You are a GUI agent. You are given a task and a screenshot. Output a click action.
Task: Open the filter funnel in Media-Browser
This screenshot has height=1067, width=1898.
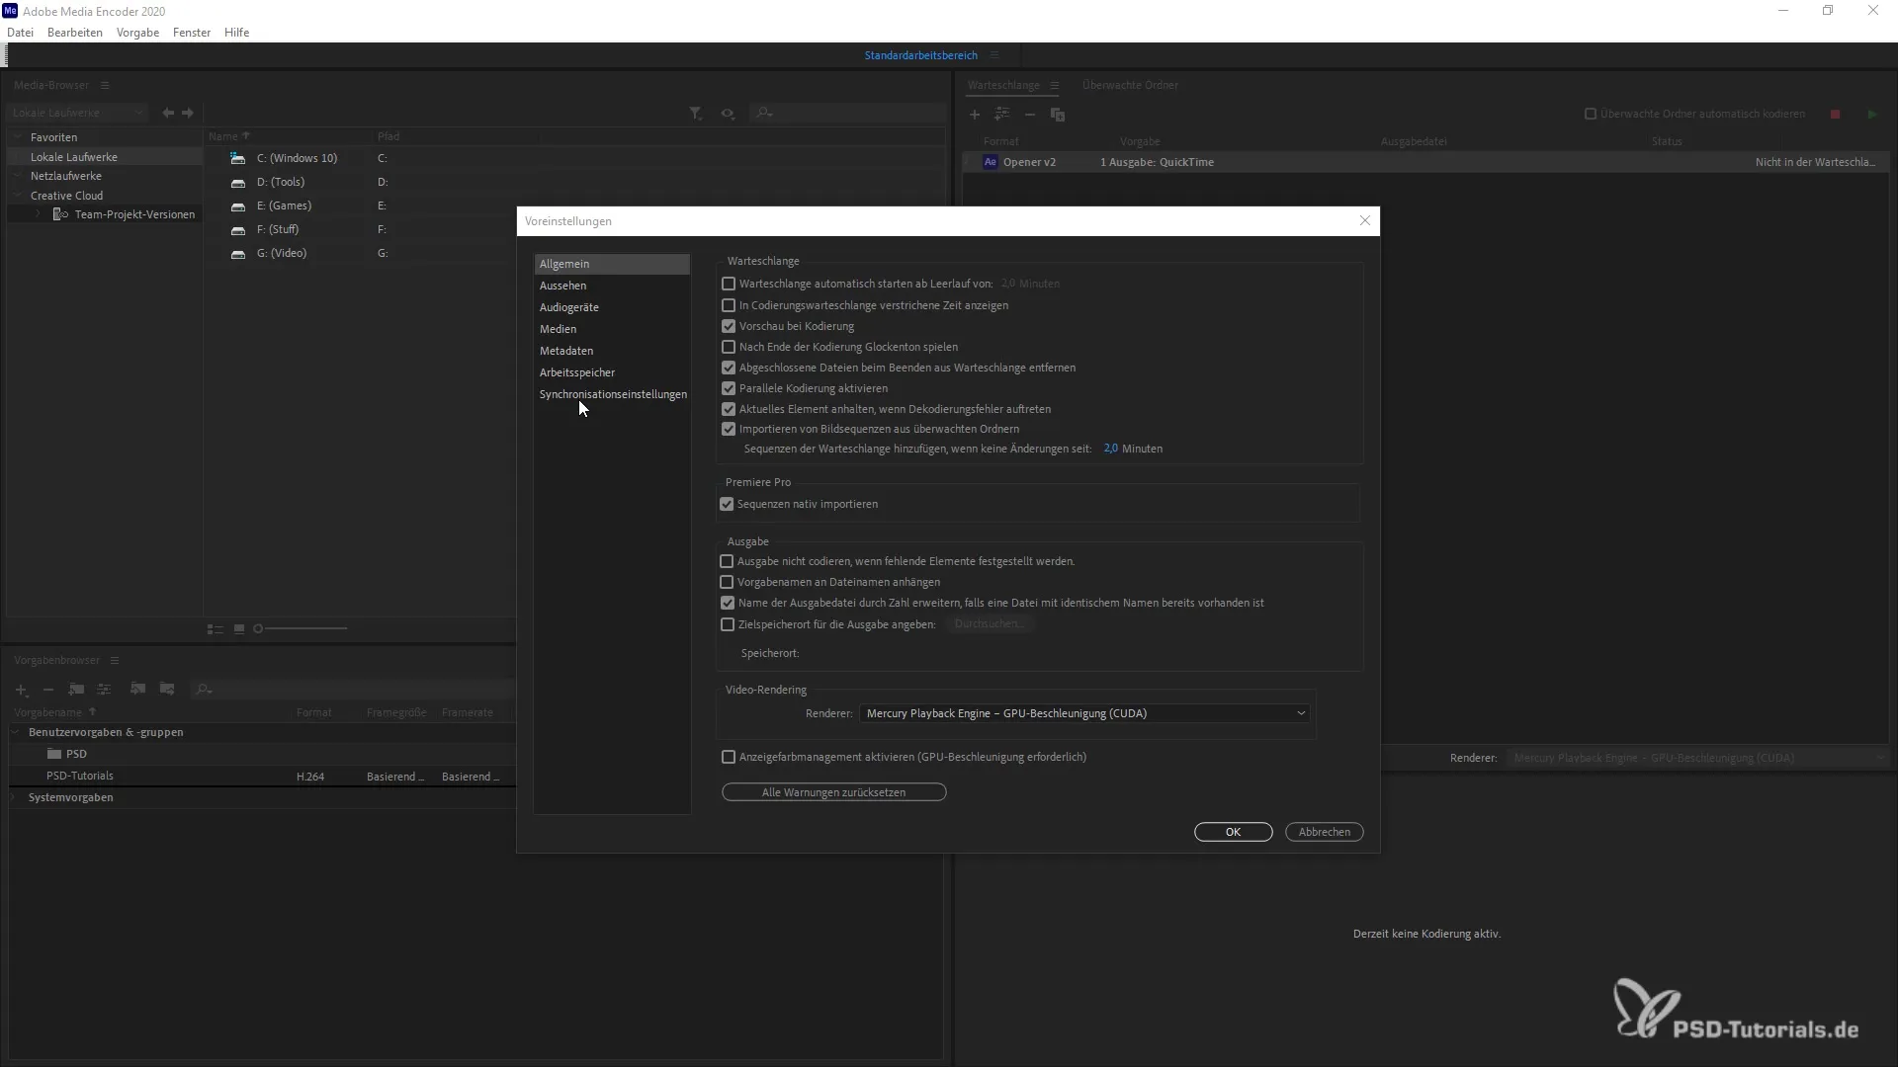click(x=696, y=114)
